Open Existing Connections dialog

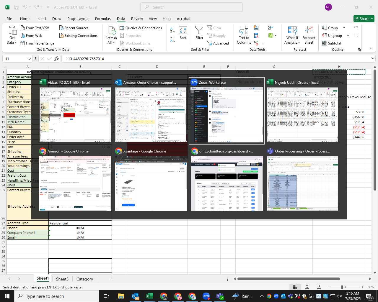point(78,35)
